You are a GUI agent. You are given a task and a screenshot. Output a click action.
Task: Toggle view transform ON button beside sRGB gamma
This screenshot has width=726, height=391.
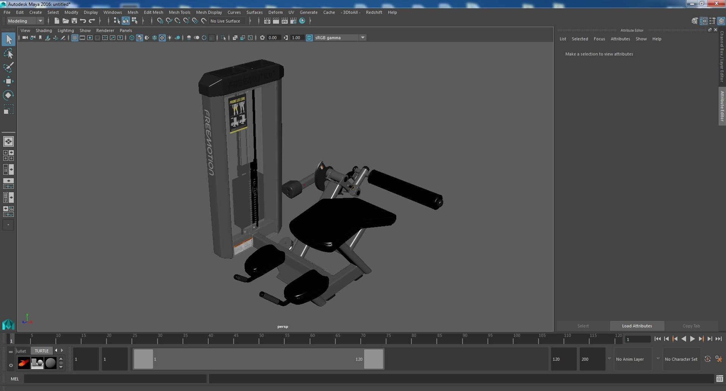point(309,37)
